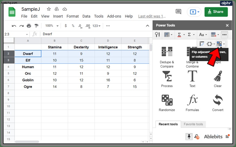This screenshot has height=147, width=236.
Task: Click the Ablebits notifications badge icon
Action: (197, 137)
